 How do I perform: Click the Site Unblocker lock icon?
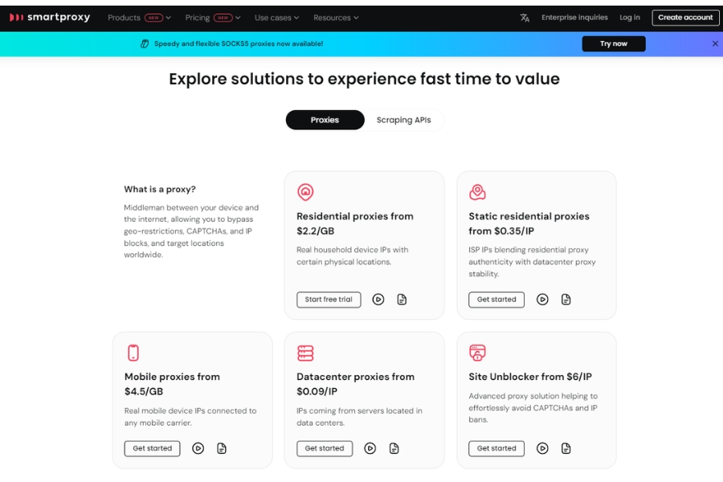pos(477,353)
